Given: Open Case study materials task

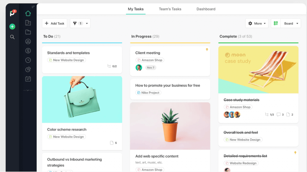Looking at the screenshot, I should (x=241, y=100).
